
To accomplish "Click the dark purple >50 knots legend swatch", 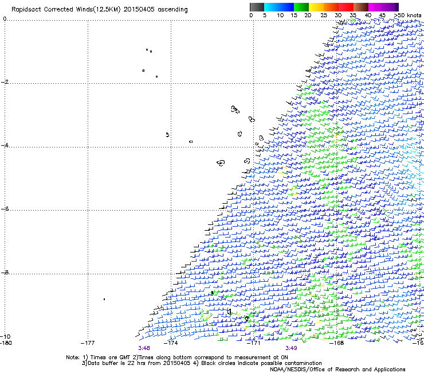I will [397, 7].
